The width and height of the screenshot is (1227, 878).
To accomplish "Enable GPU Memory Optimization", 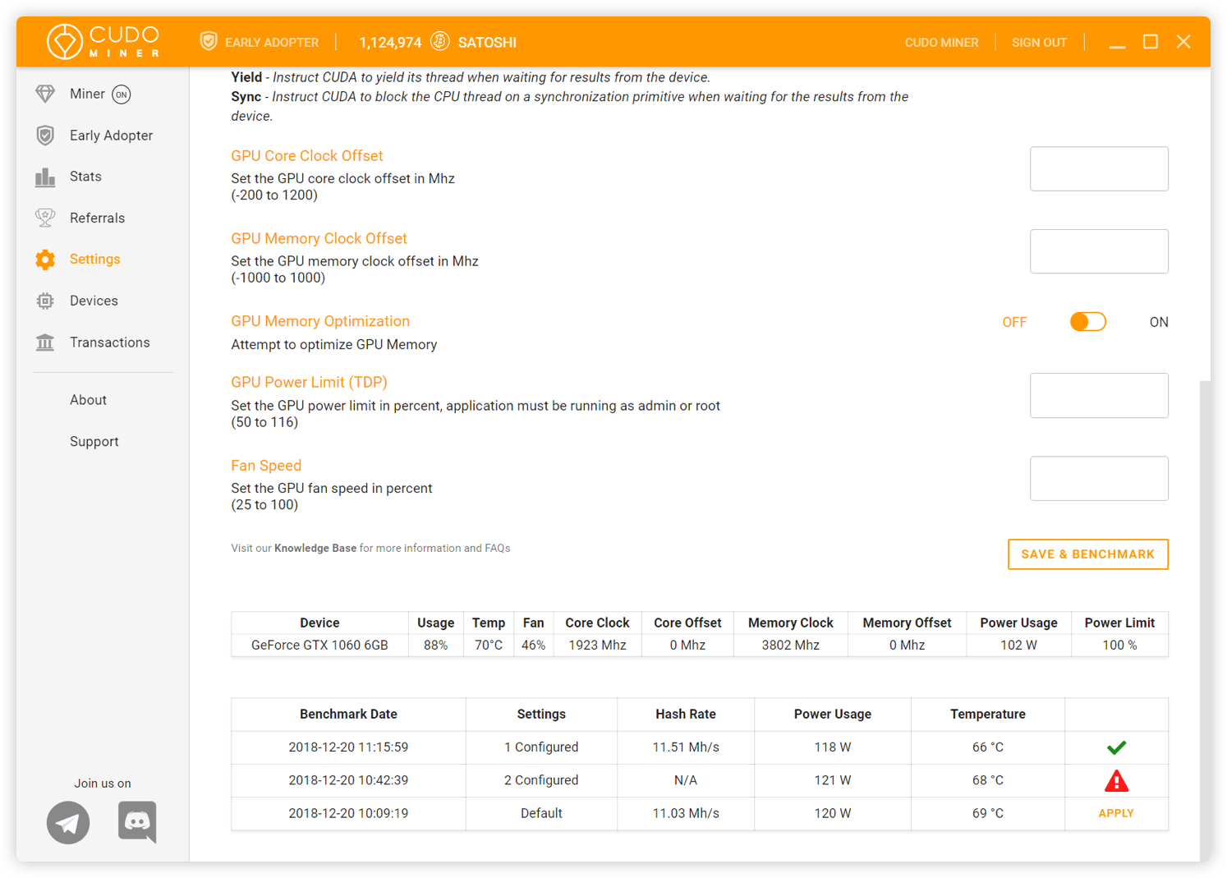I will tap(1087, 321).
